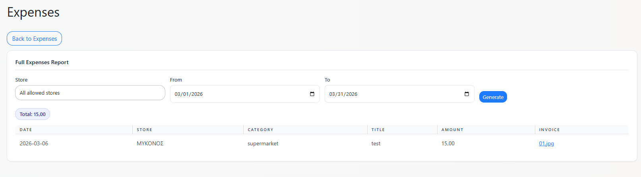The height and width of the screenshot is (177, 641).
Task: Click the Category column header
Action: (x=260, y=129)
